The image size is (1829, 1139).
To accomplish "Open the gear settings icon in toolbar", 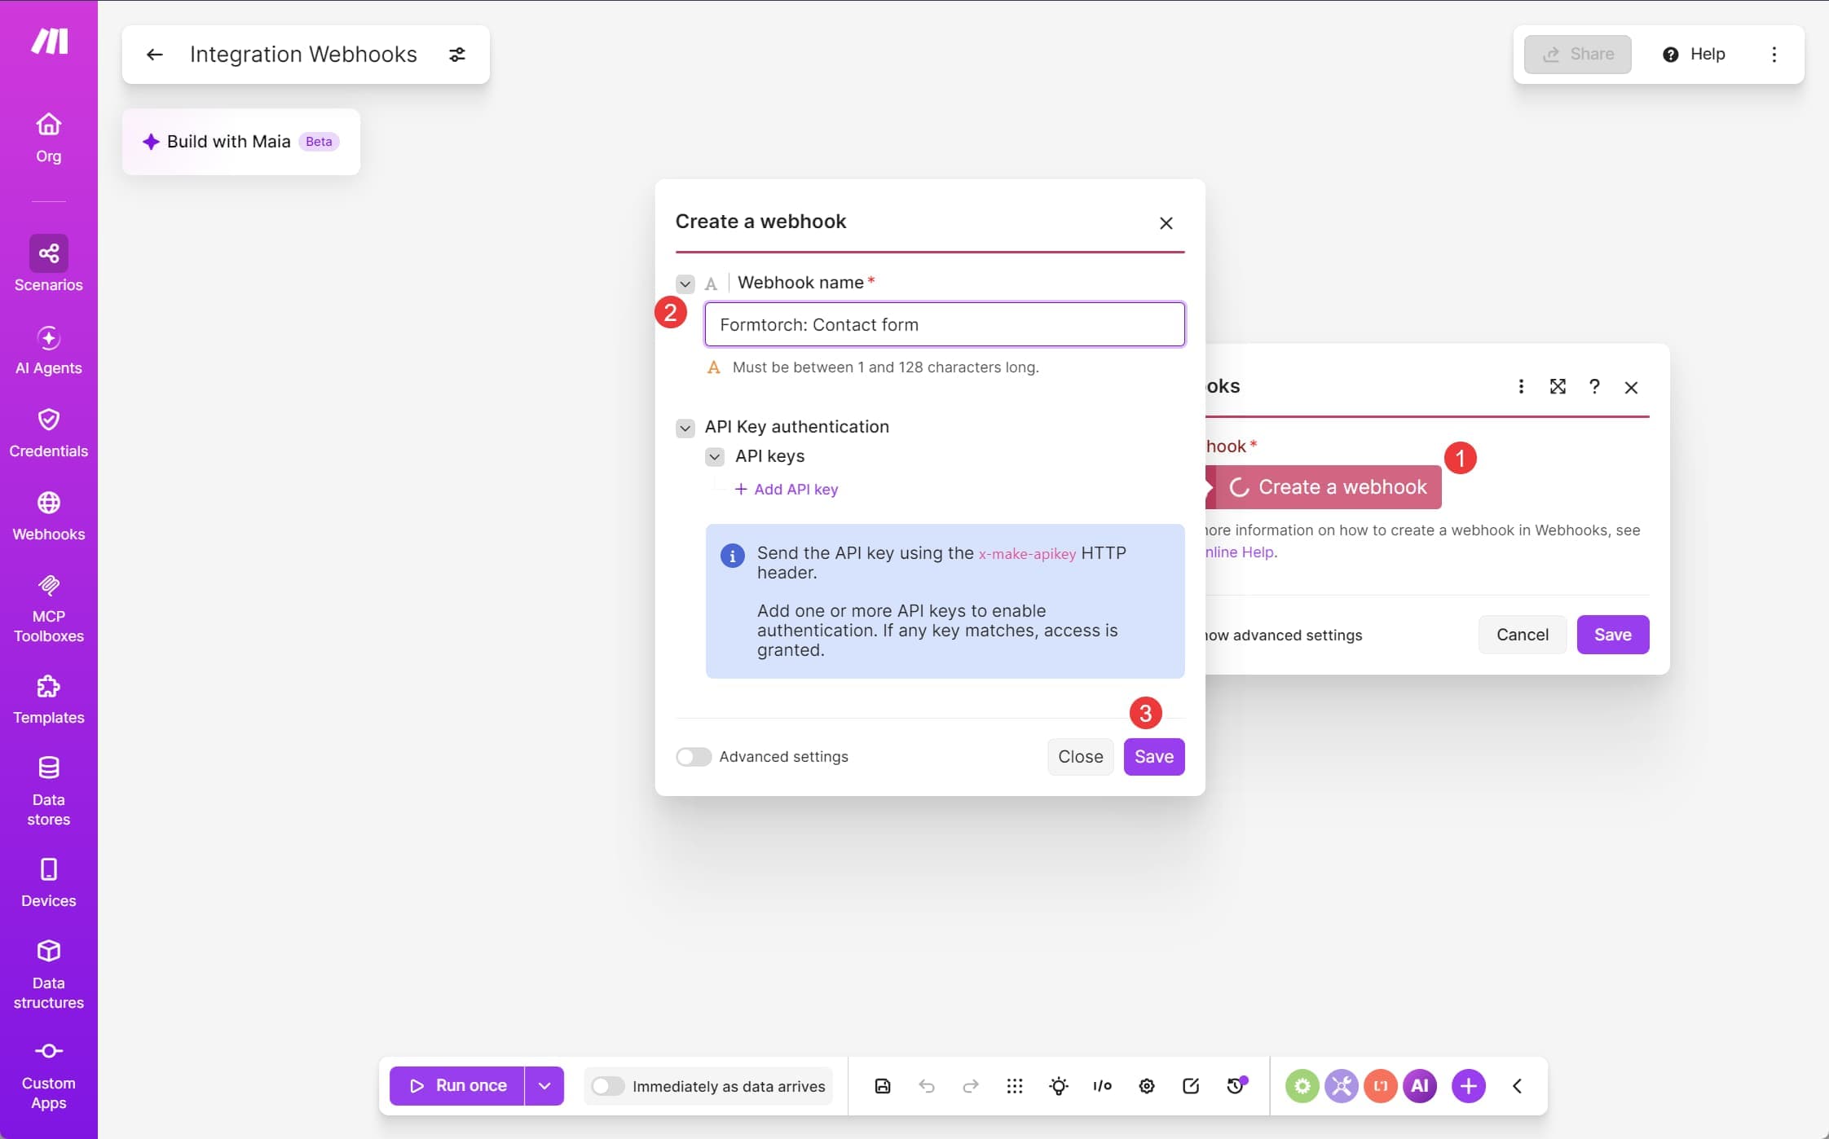I will [x=1147, y=1086].
